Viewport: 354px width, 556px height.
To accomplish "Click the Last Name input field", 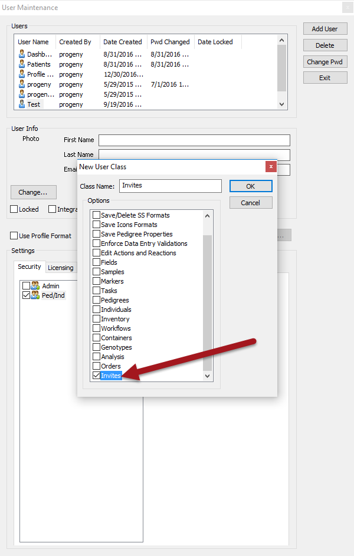I will [x=194, y=154].
